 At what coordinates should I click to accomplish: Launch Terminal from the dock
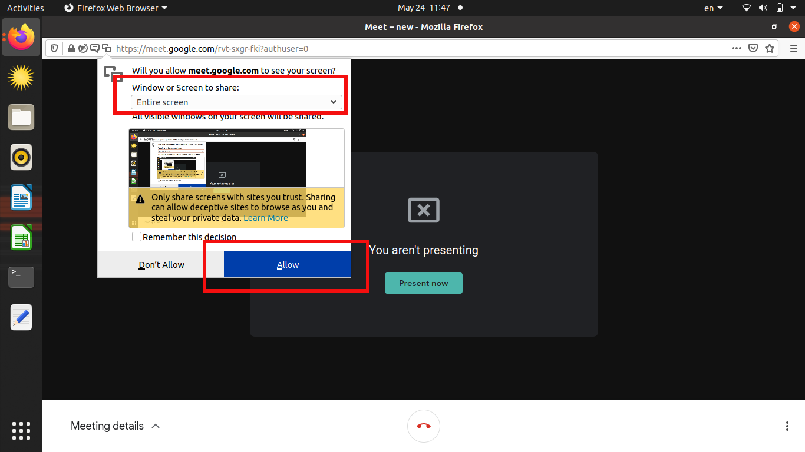tap(21, 277)
